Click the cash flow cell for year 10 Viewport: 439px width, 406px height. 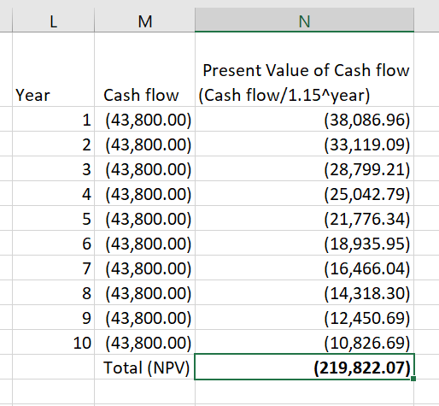click(x=144, y=342)
